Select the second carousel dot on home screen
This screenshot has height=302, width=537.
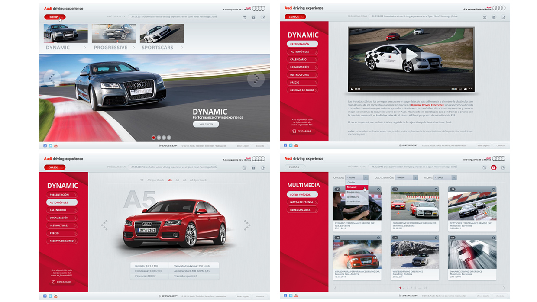[x=159, y=138]
